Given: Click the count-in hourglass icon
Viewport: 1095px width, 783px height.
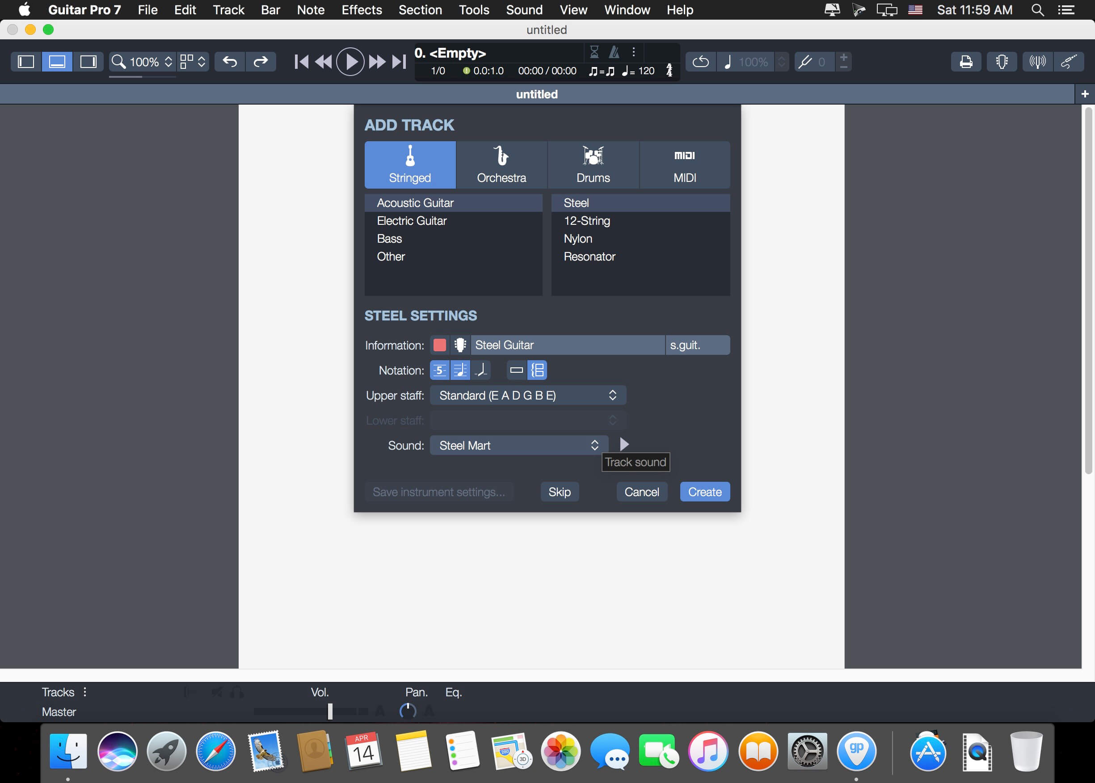Looking at the screenshot, I should click(594, 51).
